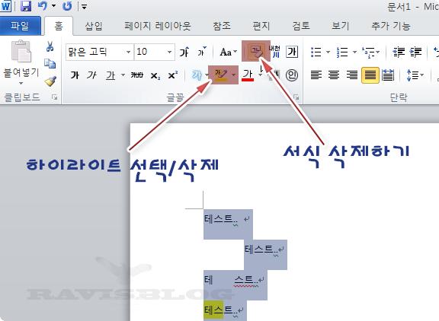Open the 클립보드 dialog launcher
The height and width of the screenshot is (321, 439).
click(x=55, y=97)
